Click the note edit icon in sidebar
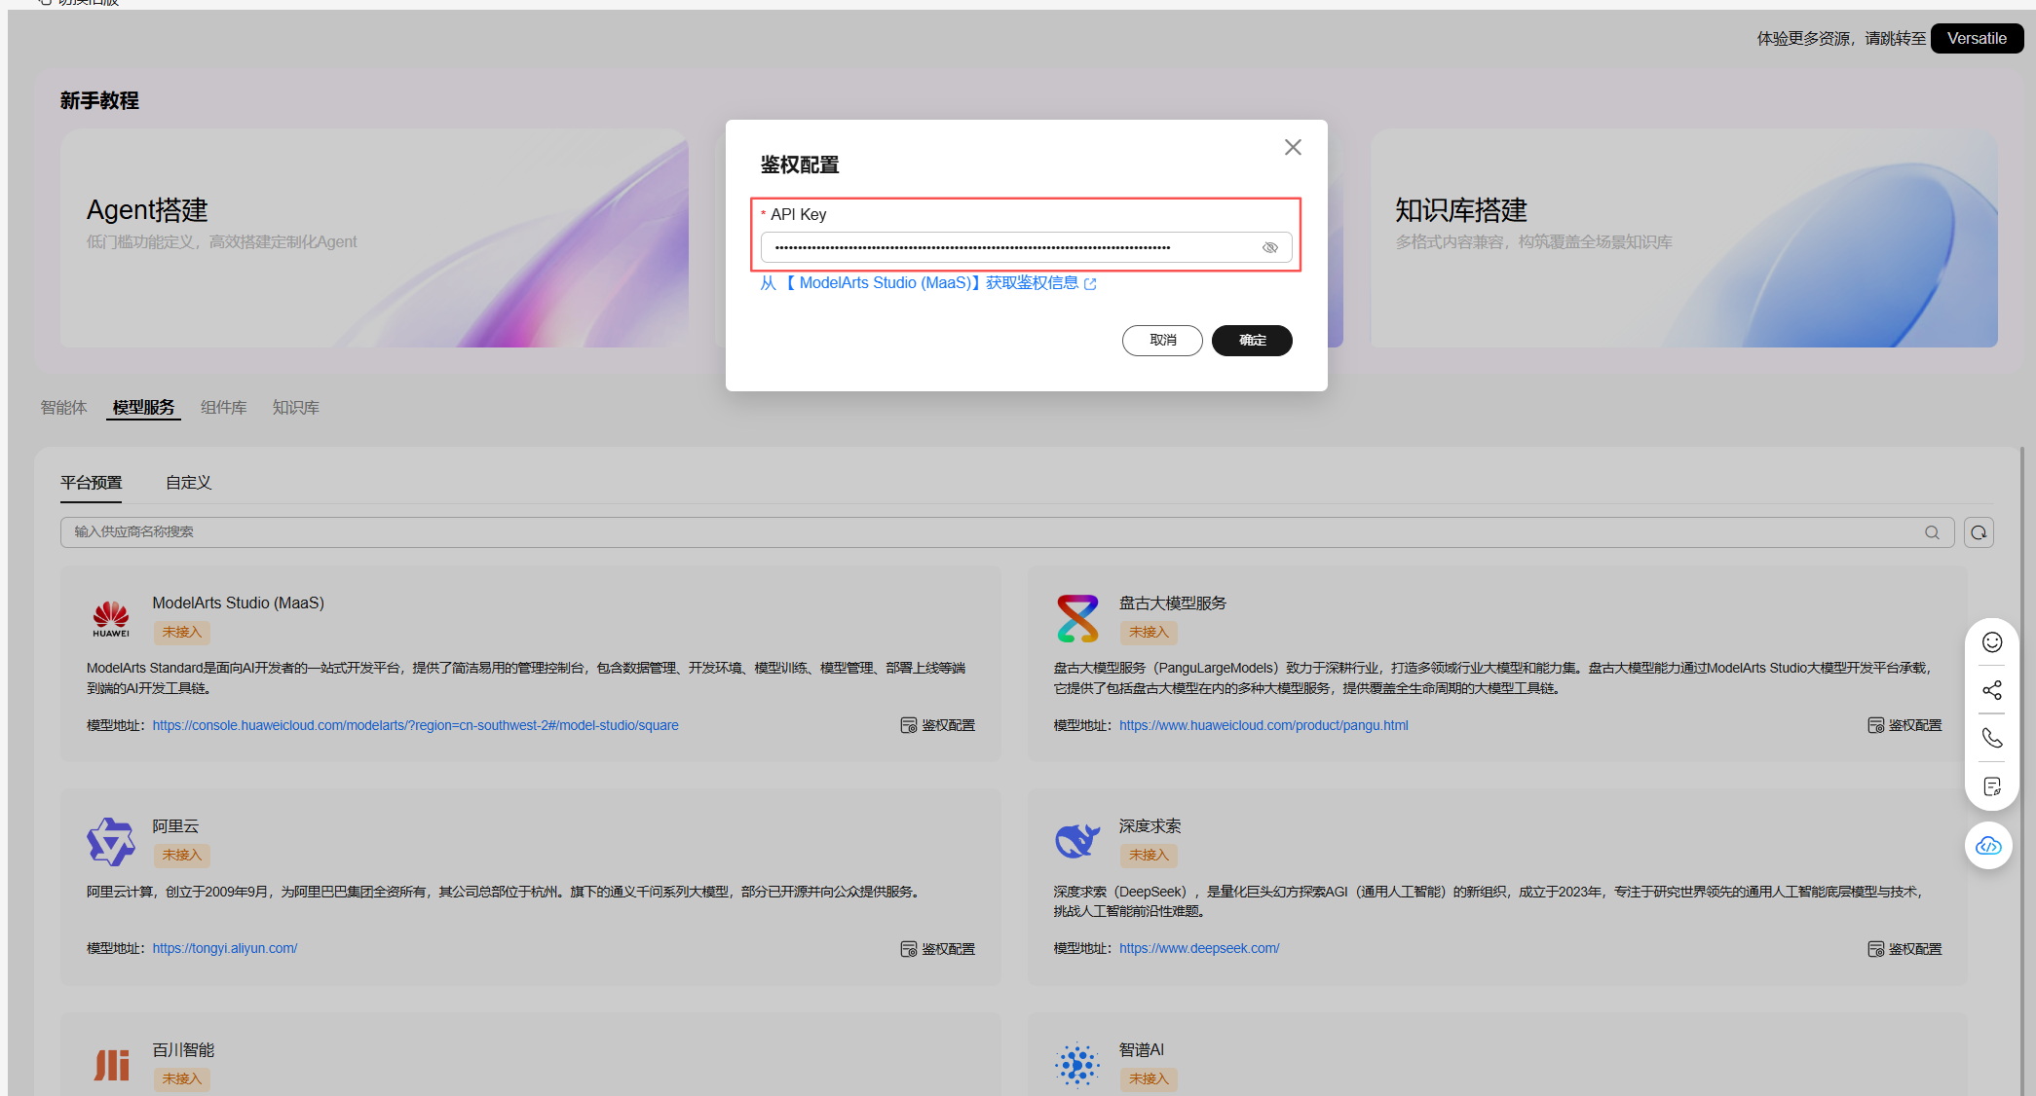 tap(1992, 786)
